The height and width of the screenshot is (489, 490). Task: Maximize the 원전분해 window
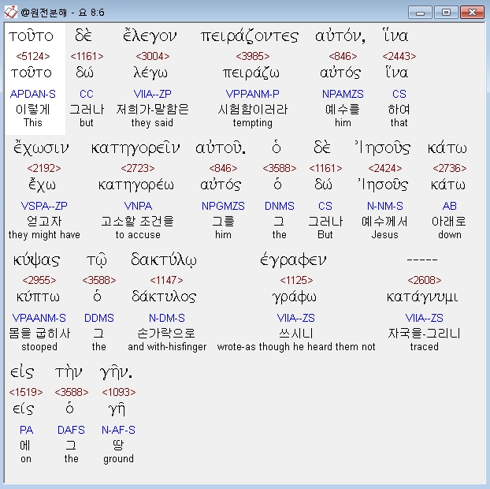(446, 13)
